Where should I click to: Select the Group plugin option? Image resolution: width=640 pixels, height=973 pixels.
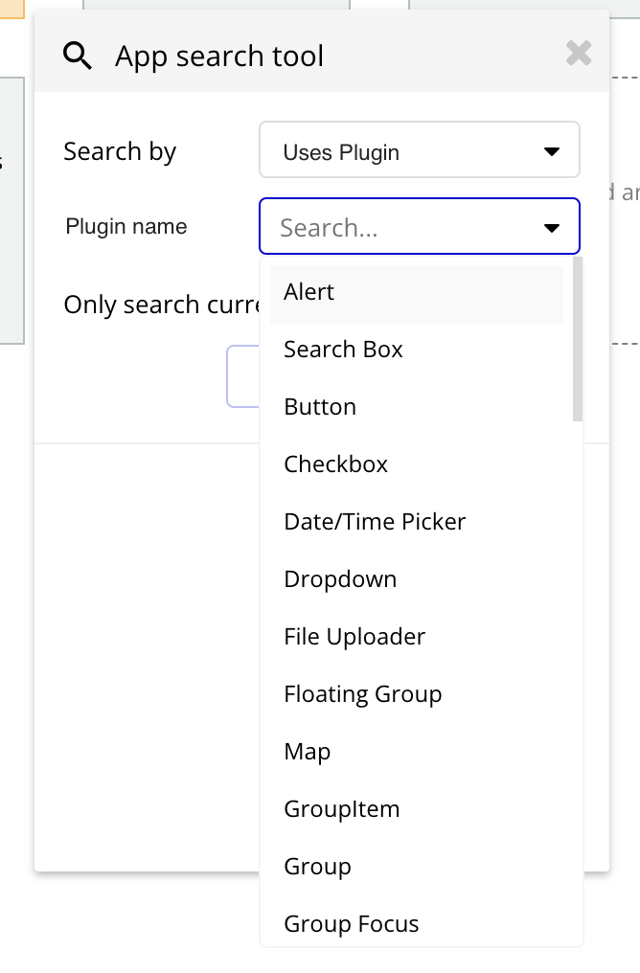(x=317, y=867)
